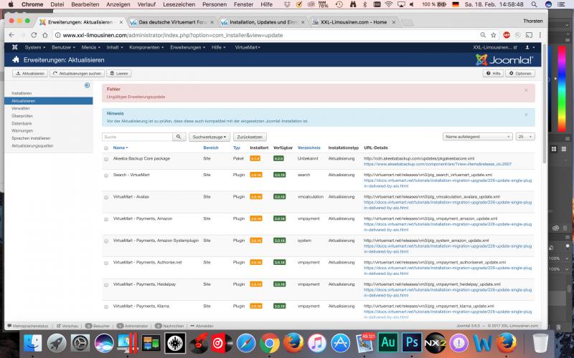
Task: Dismiss the red Fehler alert box
Action: pyautogui.click(x=525, y=90)
